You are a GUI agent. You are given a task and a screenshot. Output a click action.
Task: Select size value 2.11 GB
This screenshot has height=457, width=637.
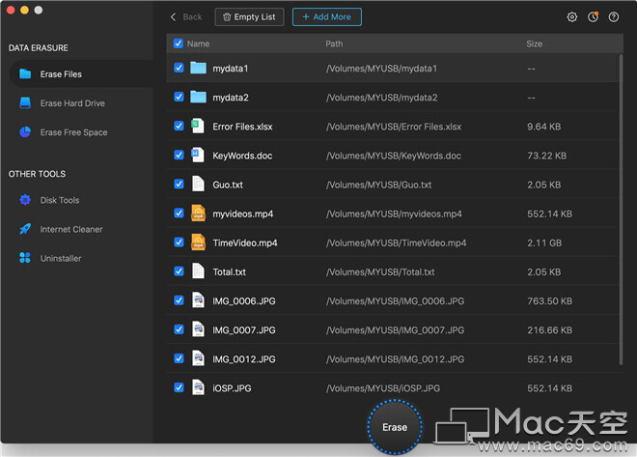544,243
